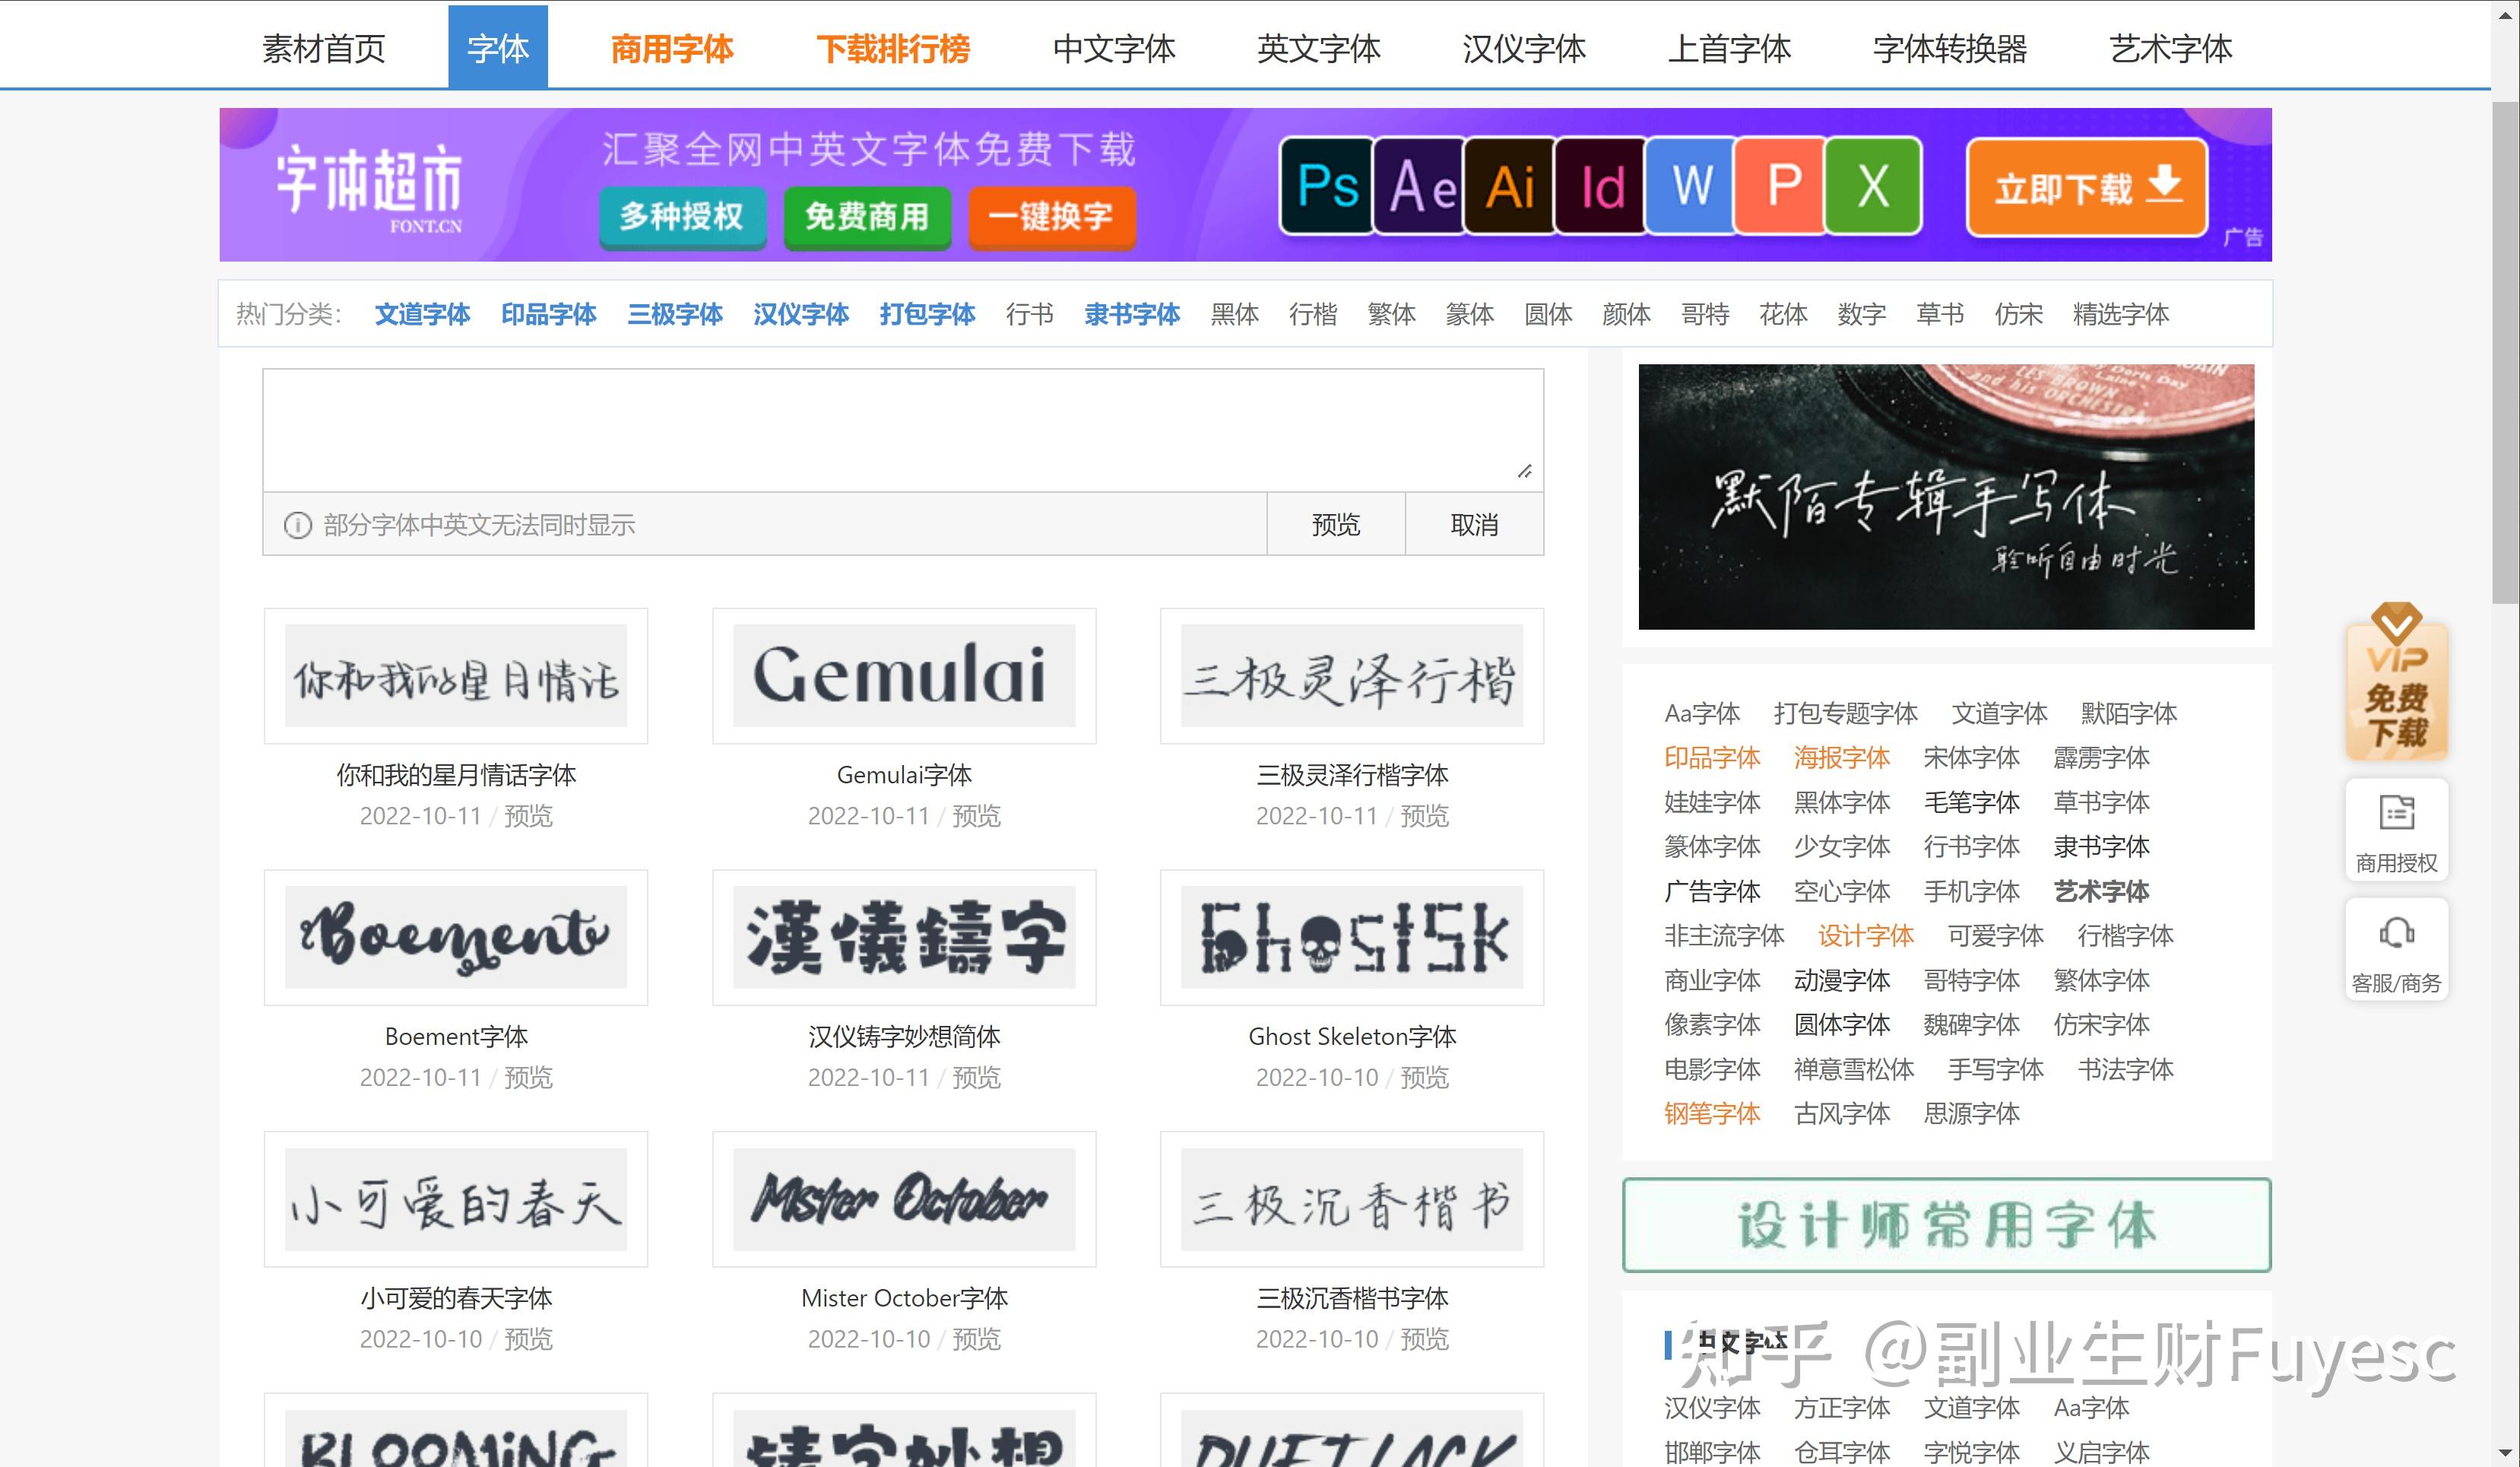Click 预览 link under Gemulai字体
2520x1467 pixels.
coord(976,815)
